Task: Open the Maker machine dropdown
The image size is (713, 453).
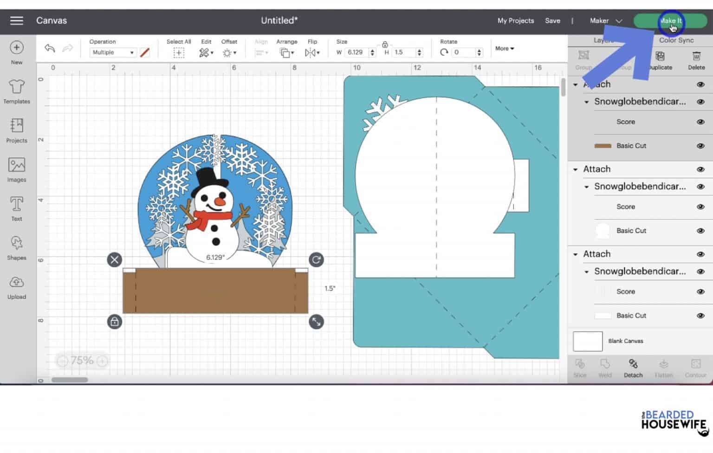Action: tap(605, 20)
